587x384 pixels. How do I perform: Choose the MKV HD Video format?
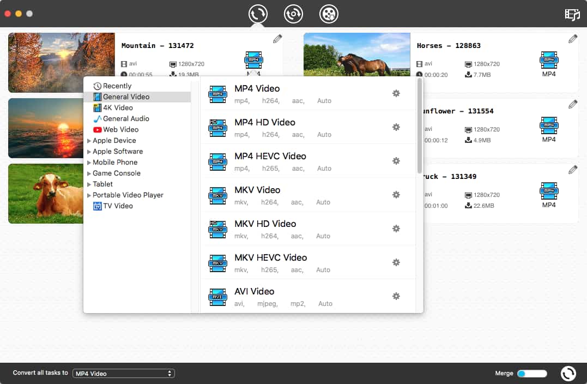coord(264,224)
